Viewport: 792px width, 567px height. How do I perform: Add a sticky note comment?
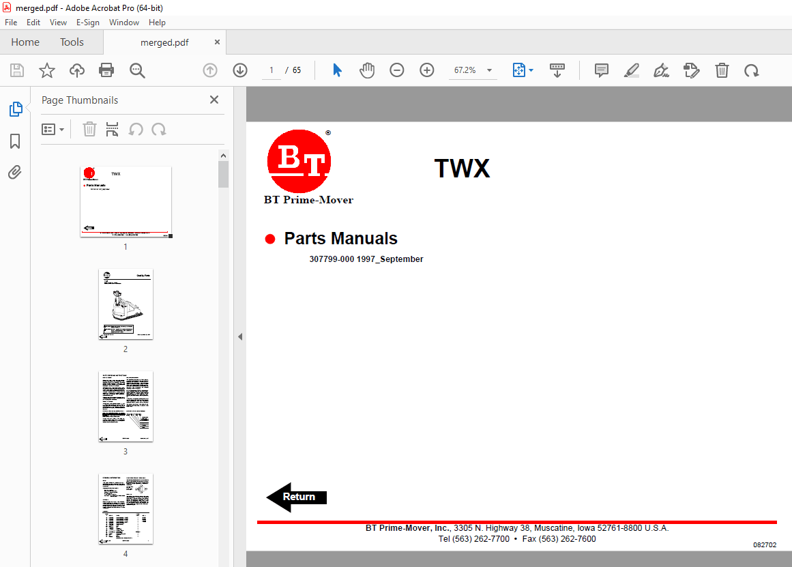point(601,70)
